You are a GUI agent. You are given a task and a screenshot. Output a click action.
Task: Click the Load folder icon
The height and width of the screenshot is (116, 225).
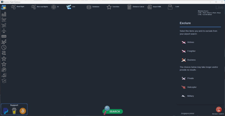coord(170,7)
